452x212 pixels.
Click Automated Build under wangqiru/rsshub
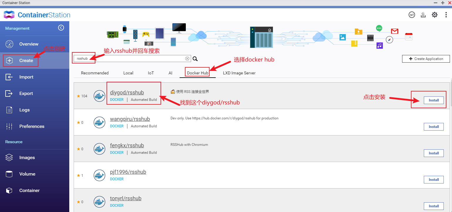(x=144, y=126)
